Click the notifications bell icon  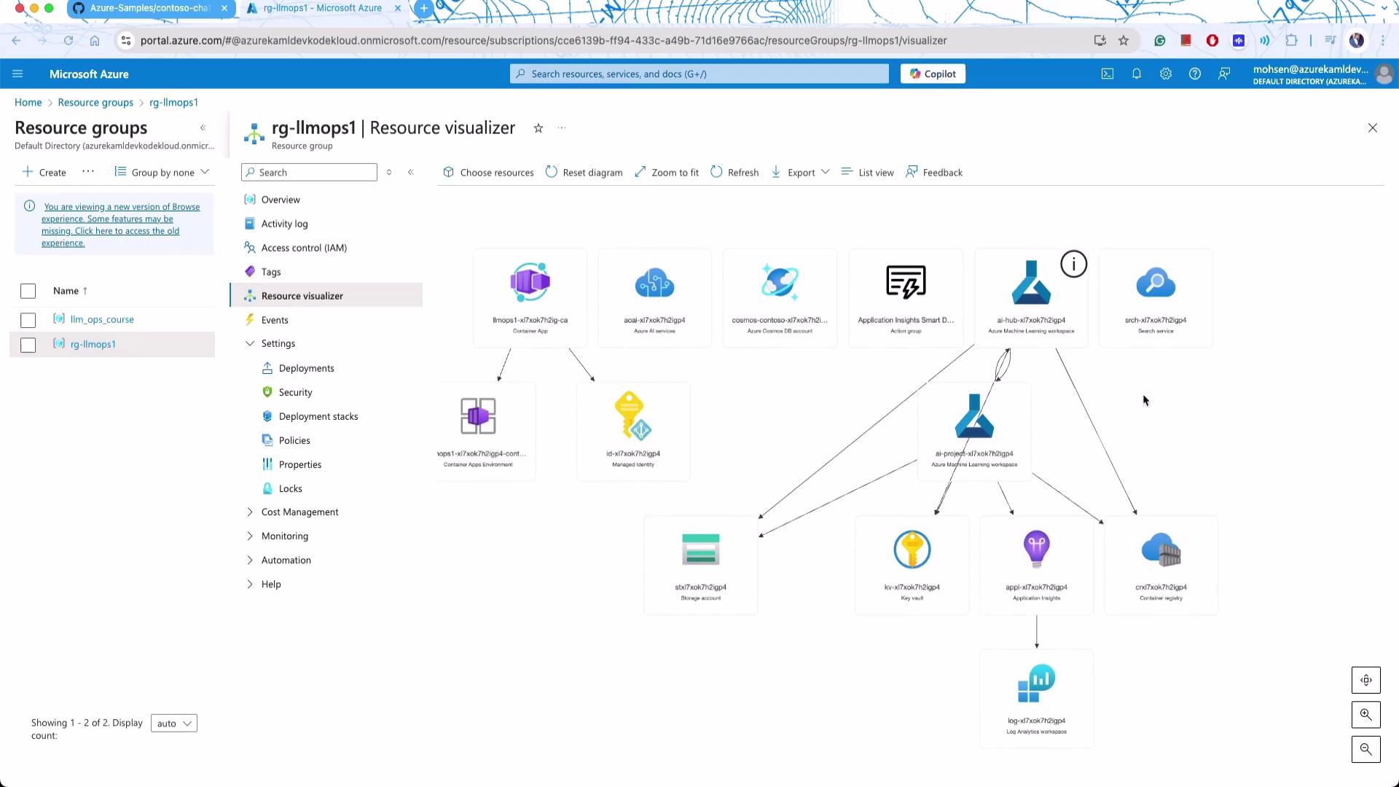[1136, 74]
